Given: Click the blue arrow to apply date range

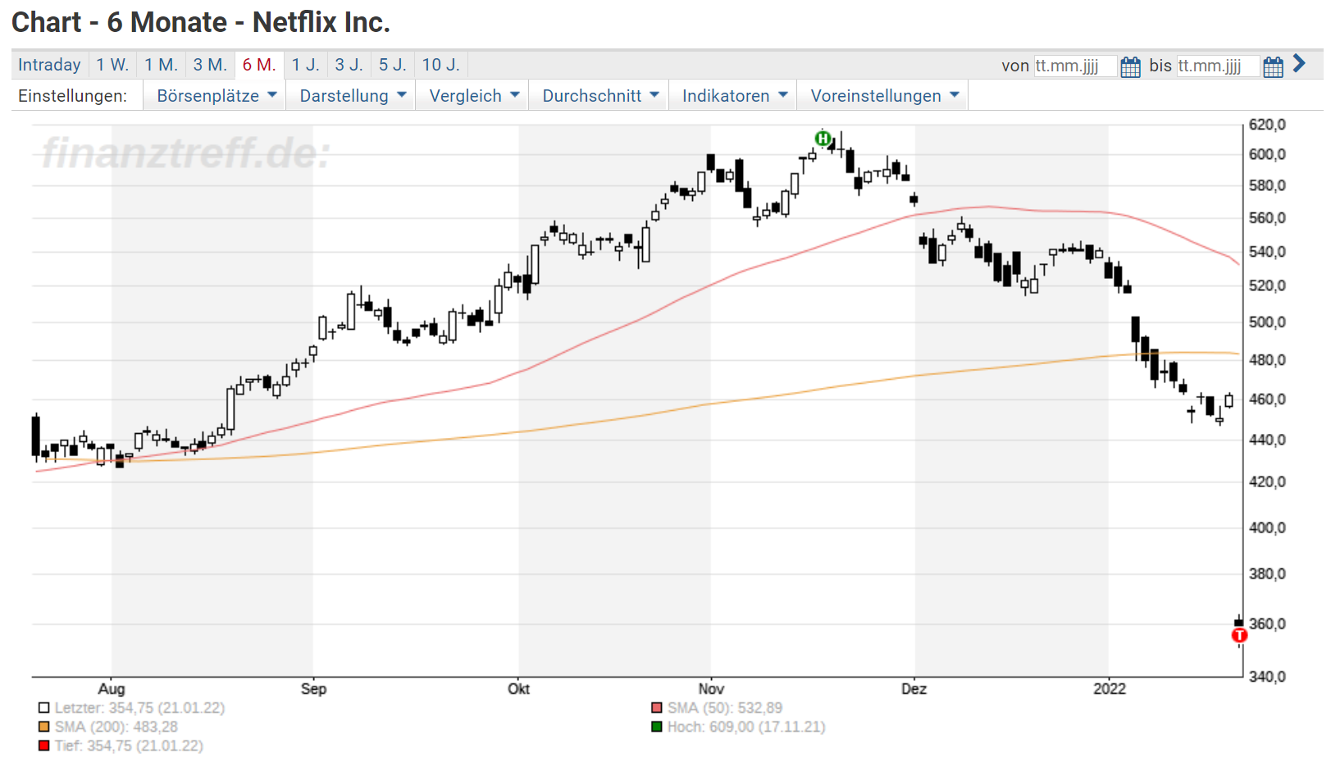Looking at the screenshot, I should pyautogui.click(x=1299, y=63).
